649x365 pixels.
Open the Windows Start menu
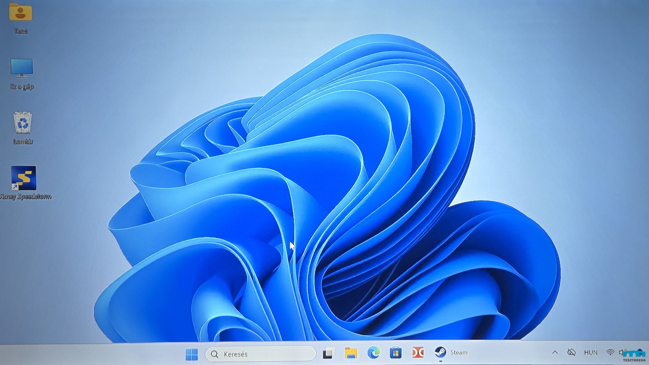point(192,354)
